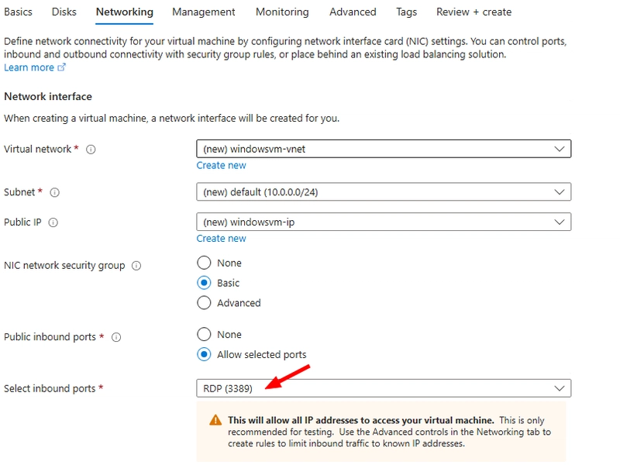Image resolution: width=620 pixels, height=472 pixels.
Task: Select the Basic security group radio button
Action: (204, 283)
